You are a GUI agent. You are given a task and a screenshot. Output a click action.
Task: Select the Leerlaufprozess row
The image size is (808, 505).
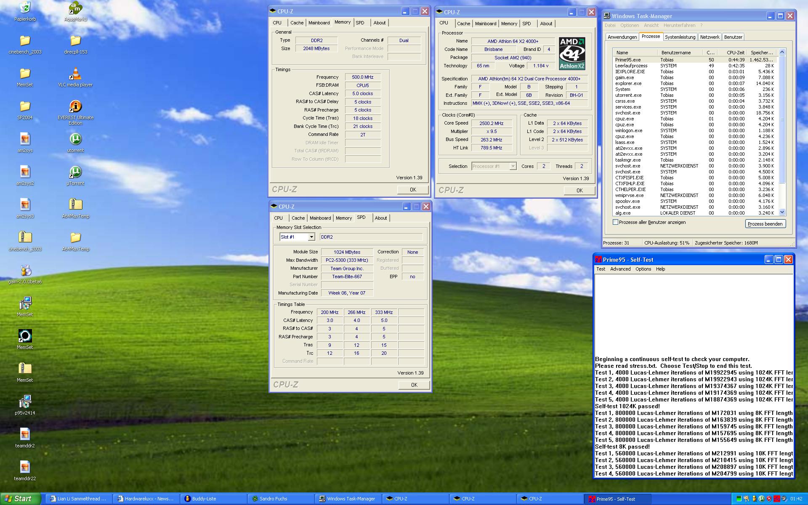696,66
